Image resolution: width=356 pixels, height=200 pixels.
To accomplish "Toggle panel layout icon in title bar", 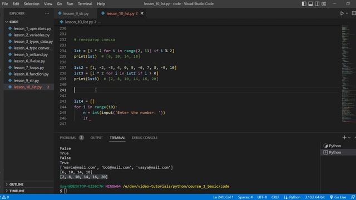I will 310,4.
